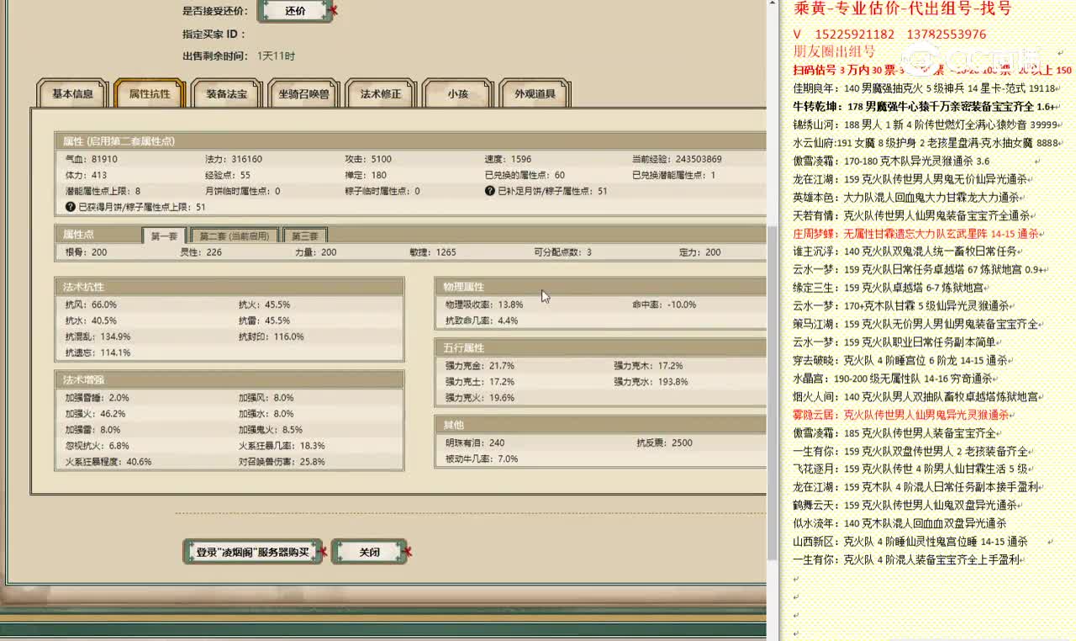Click help icon beside 已获得月饼/粽子属性点上限

[x=71, y=207]
